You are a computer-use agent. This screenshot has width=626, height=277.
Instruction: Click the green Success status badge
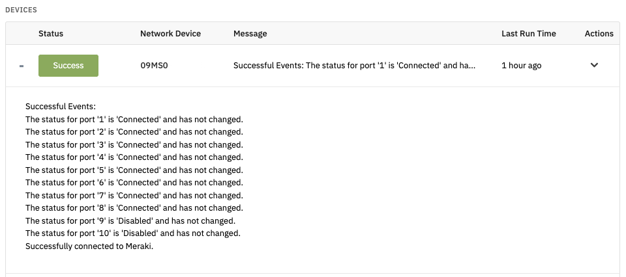click(x=68, y=66)
